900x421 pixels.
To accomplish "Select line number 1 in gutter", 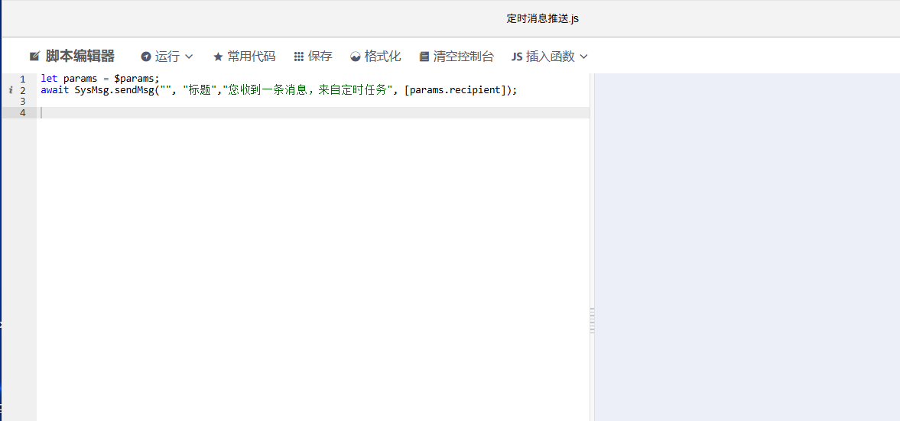I will click(x=22, y=79).
